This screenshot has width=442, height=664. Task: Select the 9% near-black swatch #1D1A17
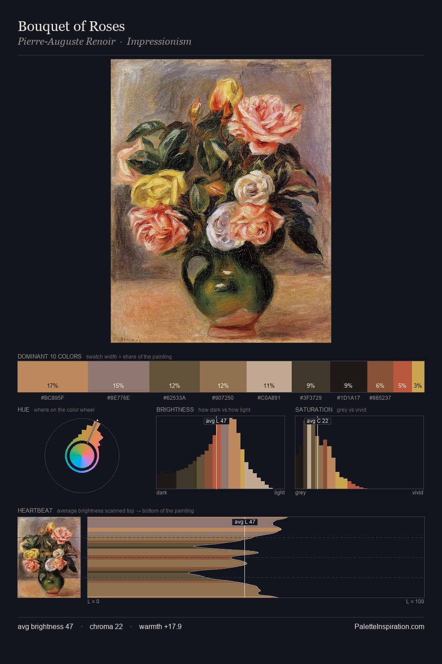coord(349,377)
